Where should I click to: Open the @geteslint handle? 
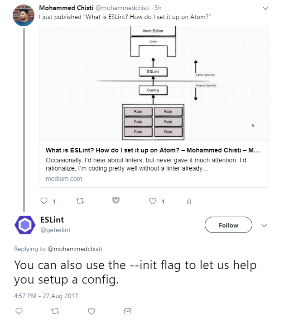pyautogui.click(x=55, y=230)
